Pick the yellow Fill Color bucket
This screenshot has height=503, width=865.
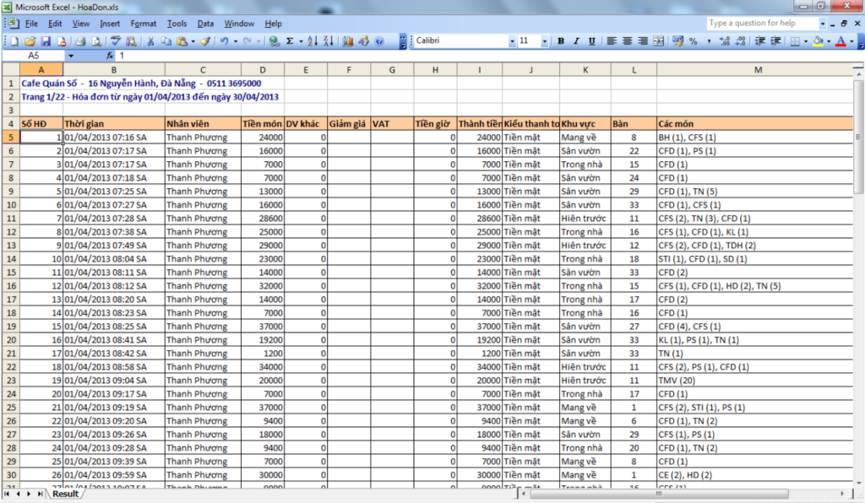coord(818,41)
